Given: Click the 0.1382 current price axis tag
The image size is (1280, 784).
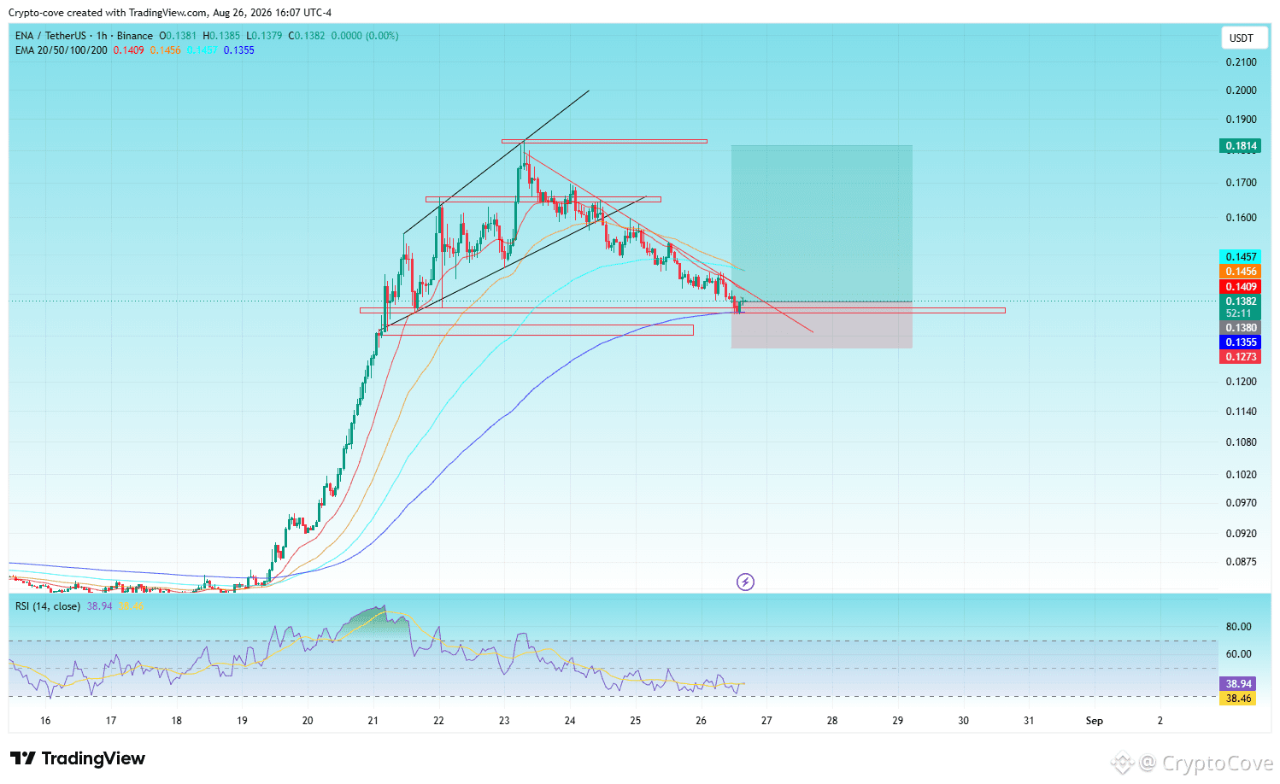Looking at the screenshot, I should (1241, 301).
